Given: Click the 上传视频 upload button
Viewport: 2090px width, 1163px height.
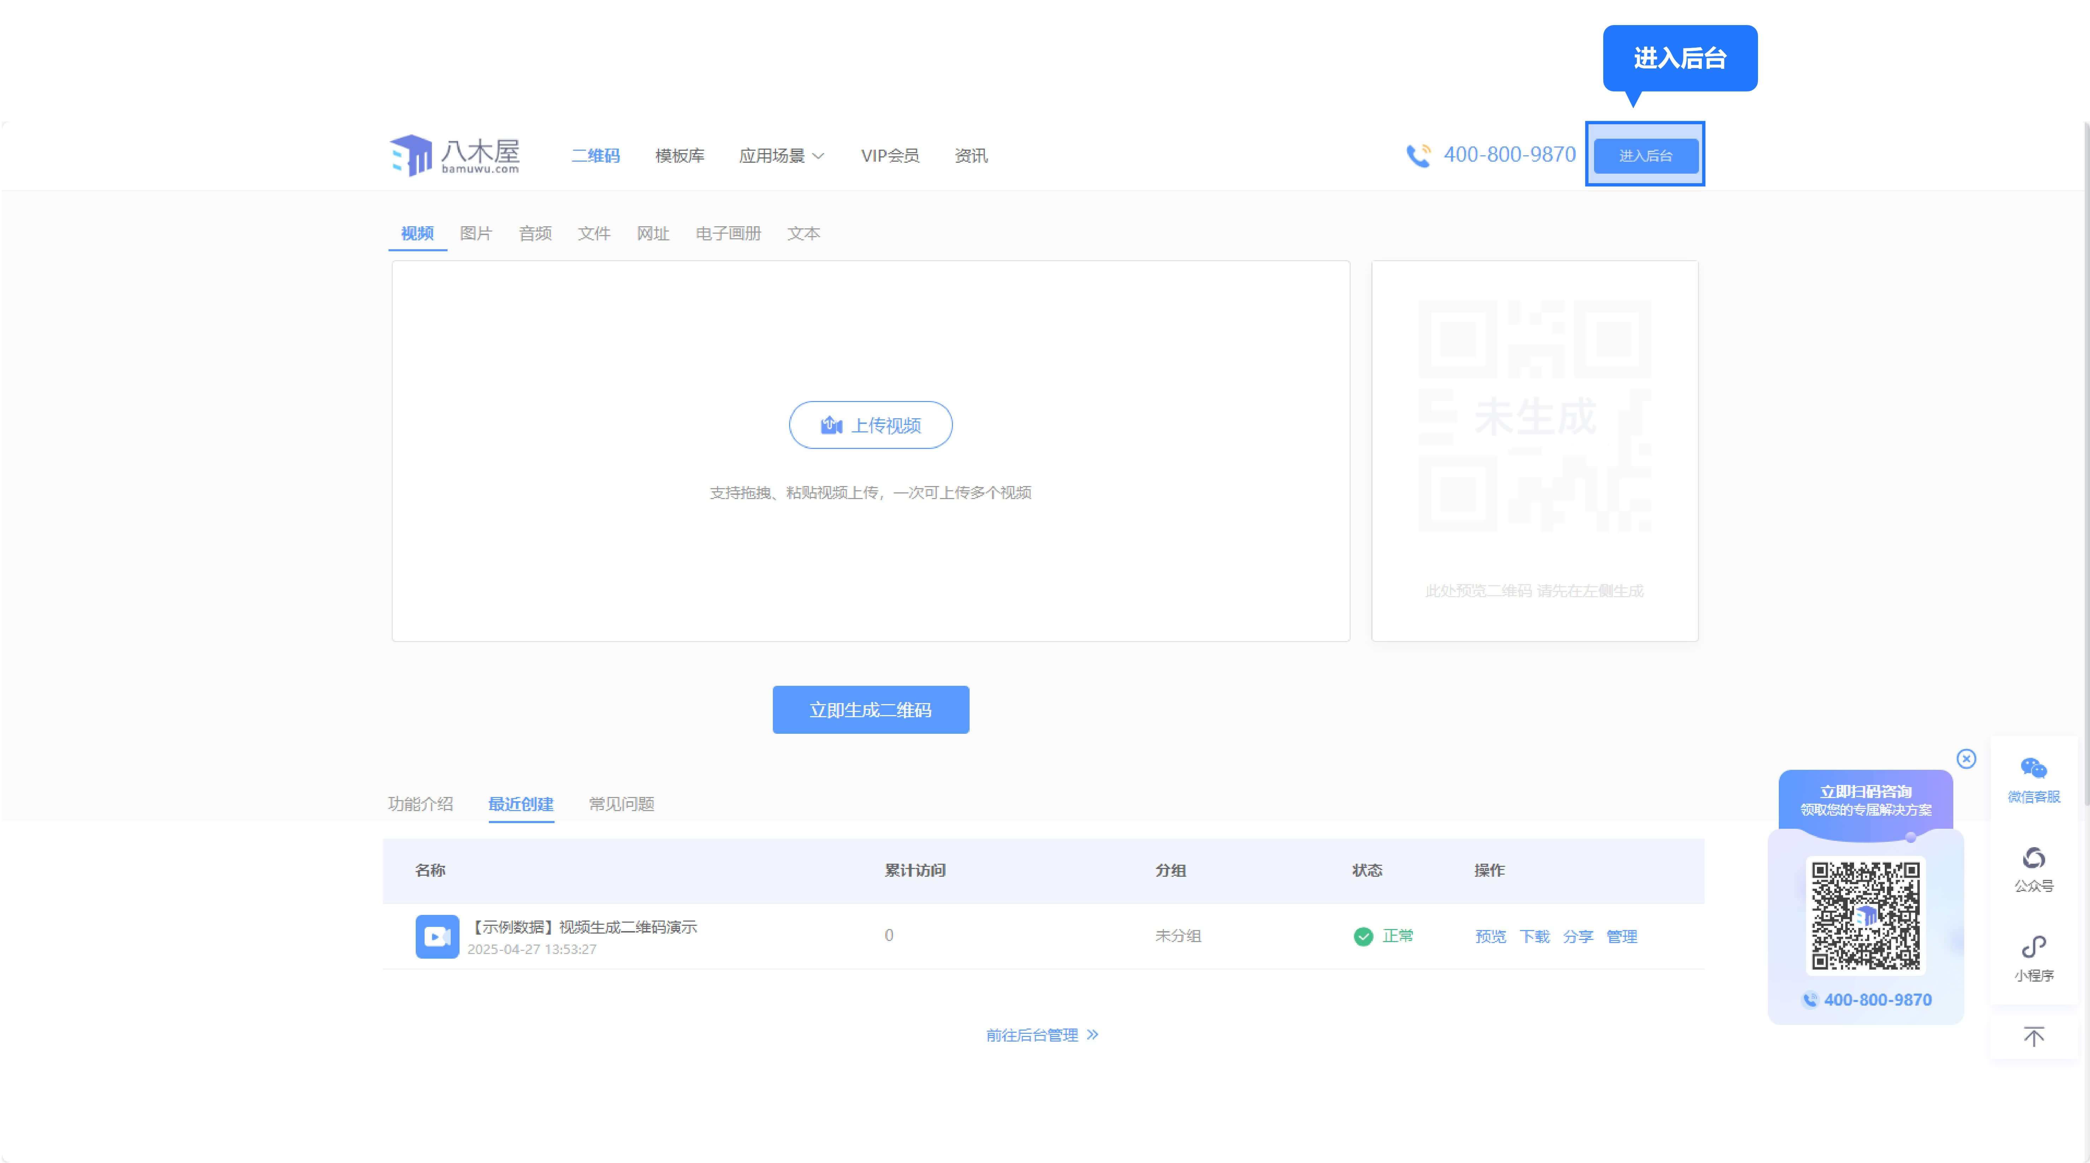Looking at the screenshot, I should click(871, 425).
